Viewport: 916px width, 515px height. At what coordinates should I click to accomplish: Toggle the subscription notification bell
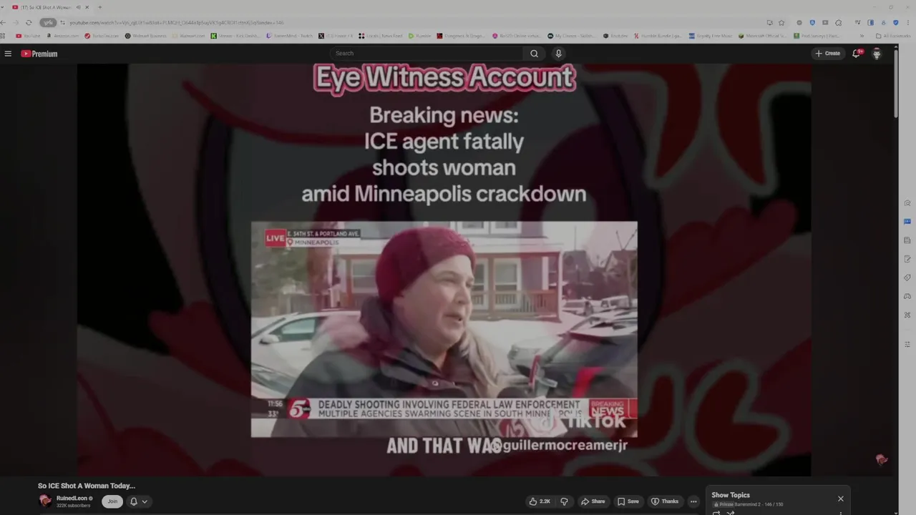coord(133,501)
